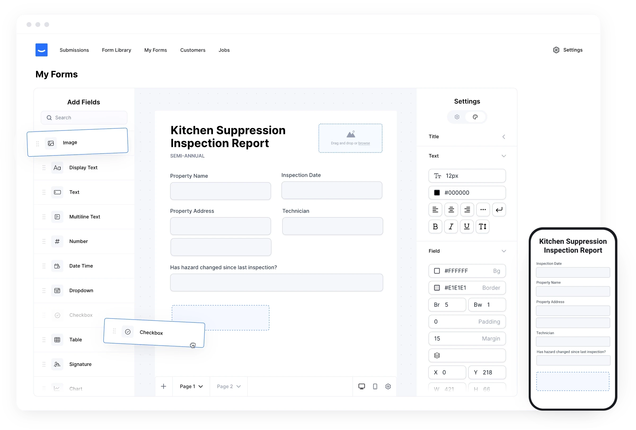The width and height of the screenshot is (636, 430).
Task: Click the line break return icon
Action: click(x=499, y=210)
